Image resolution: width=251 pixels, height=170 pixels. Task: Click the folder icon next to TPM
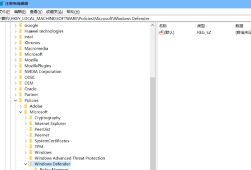point(30,147)
